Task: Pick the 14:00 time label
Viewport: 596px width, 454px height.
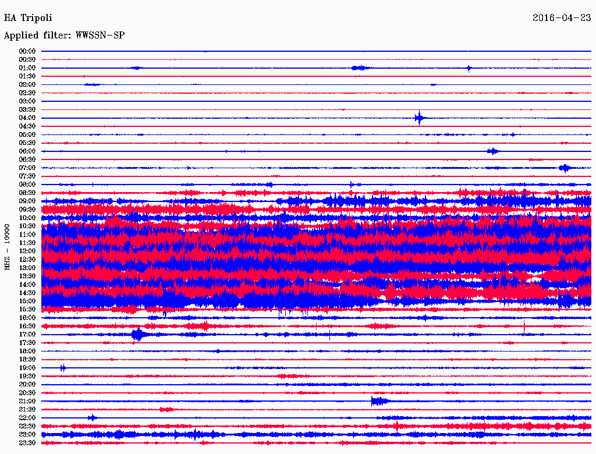Action: pyautogui.click(x=27, y=285)
